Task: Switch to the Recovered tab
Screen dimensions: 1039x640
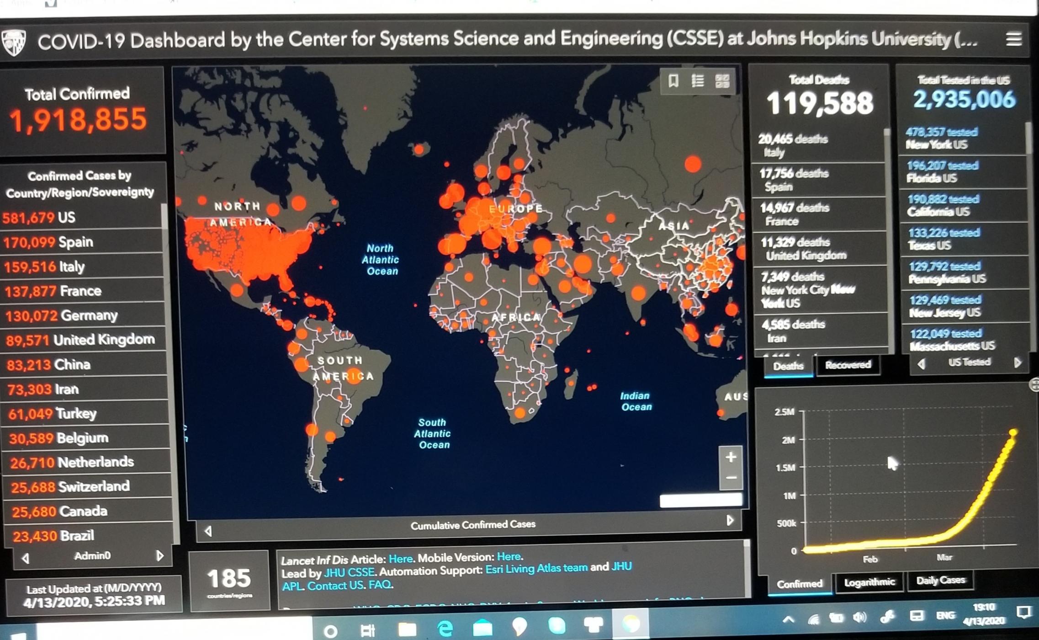Action: 848,365
